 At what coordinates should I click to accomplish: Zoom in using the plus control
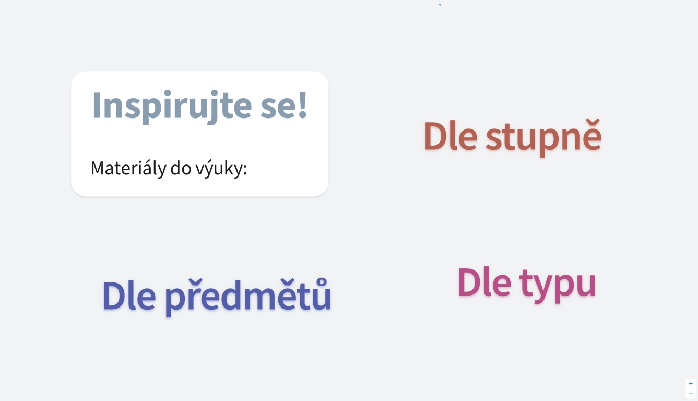[690, 383]
